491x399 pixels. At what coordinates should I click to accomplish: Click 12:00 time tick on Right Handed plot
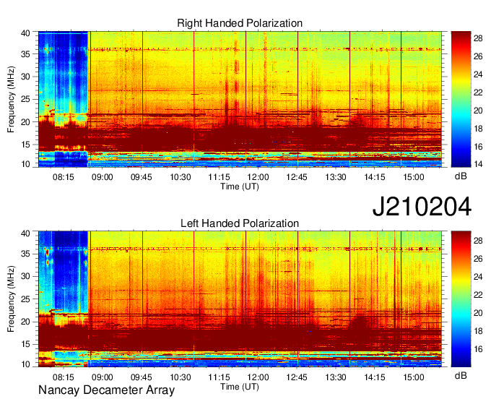pyautogui.click(x=258, y=177)
